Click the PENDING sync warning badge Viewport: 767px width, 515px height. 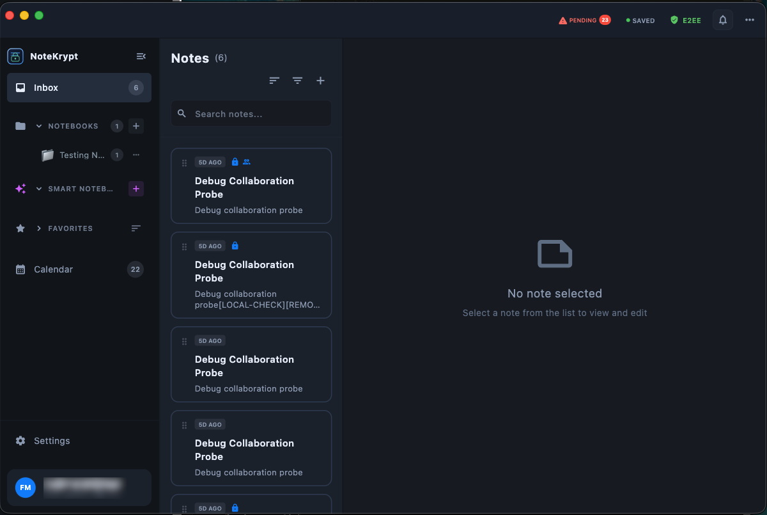pos(584,20)
